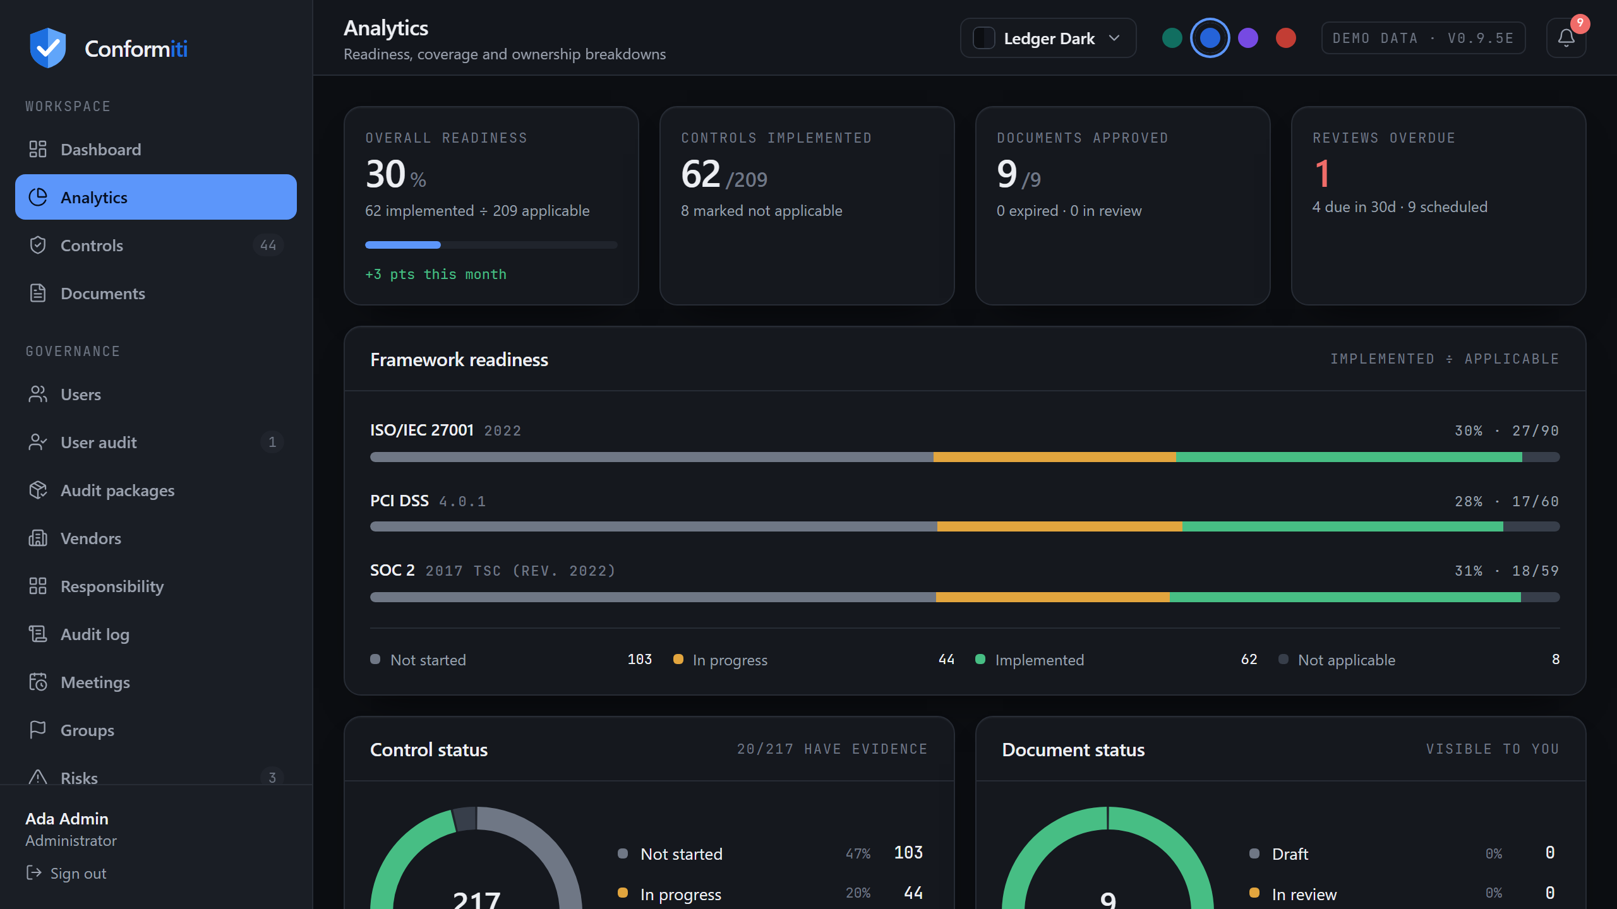The image size is (1617, 909).
Task: Open the Documents menu item
Action: [x=156, y=293]
